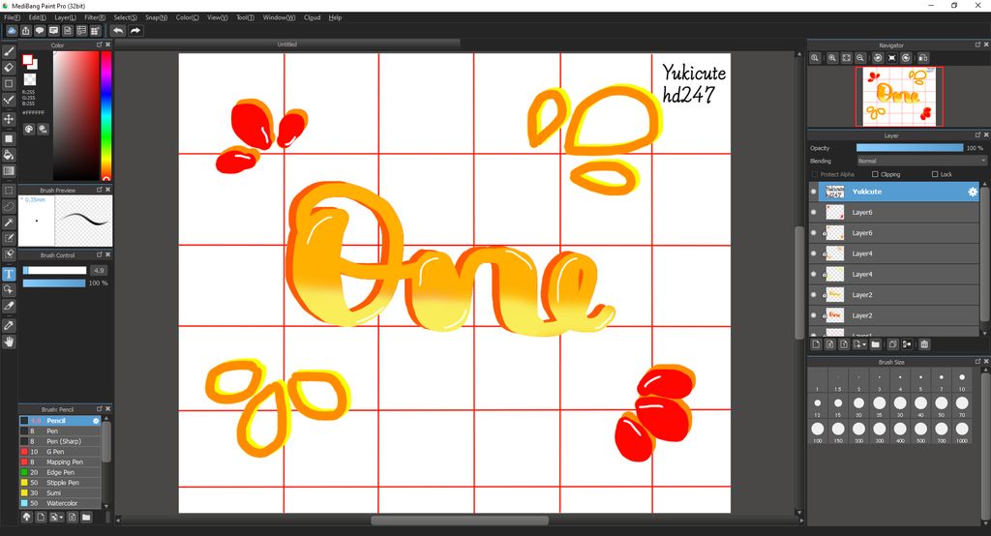991x536 pixels.
Task: Click the Redo arrow in the toolbar
Action: coord(135,30)
